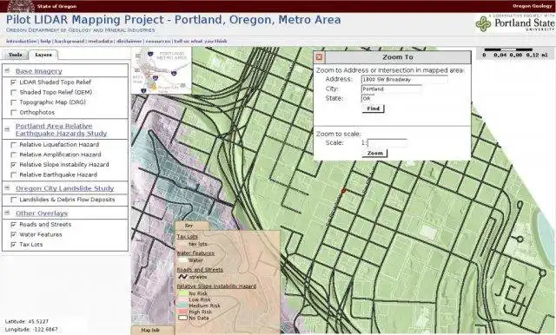Image resolution: width=556 pixels, height=335 pixels.
Task: Open tell us what you think link
Action: (x=201, y=42)
